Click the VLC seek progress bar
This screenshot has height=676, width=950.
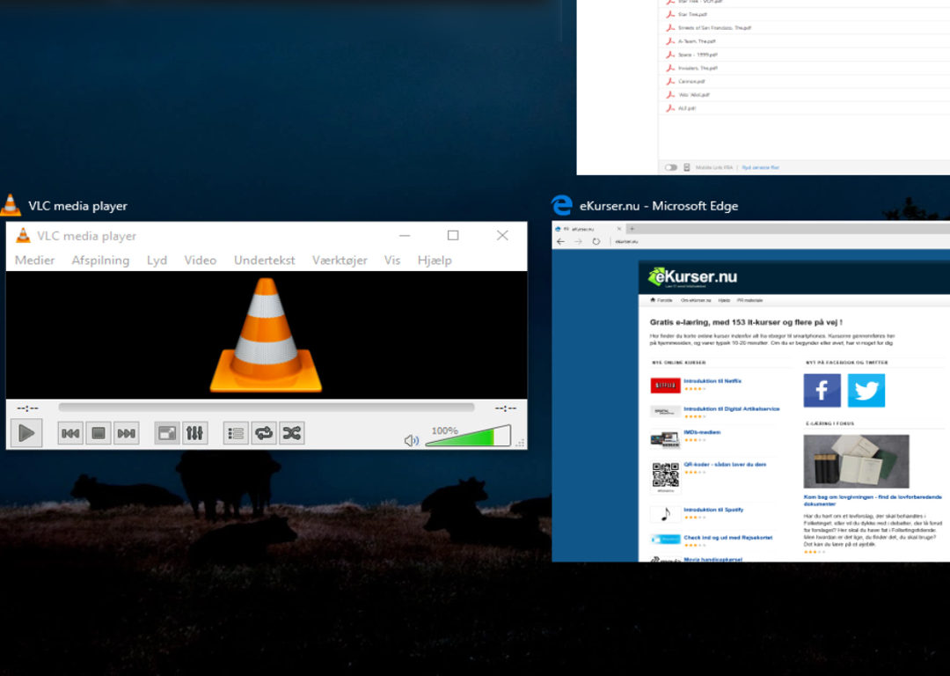tap(267, 408)
